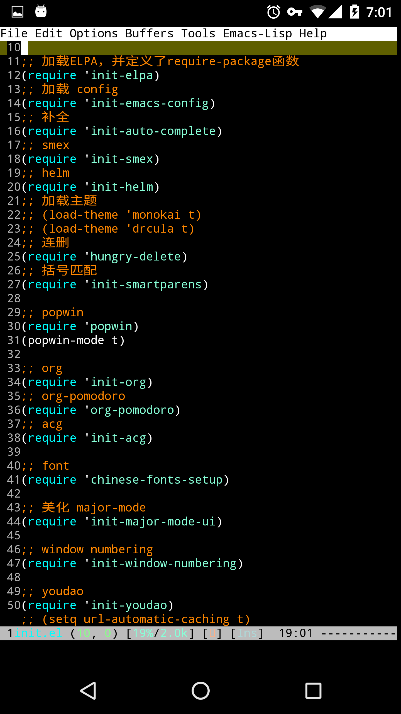Open the Emacs-Lisp menu
The image size is (401, 714).
coord(258,33)
